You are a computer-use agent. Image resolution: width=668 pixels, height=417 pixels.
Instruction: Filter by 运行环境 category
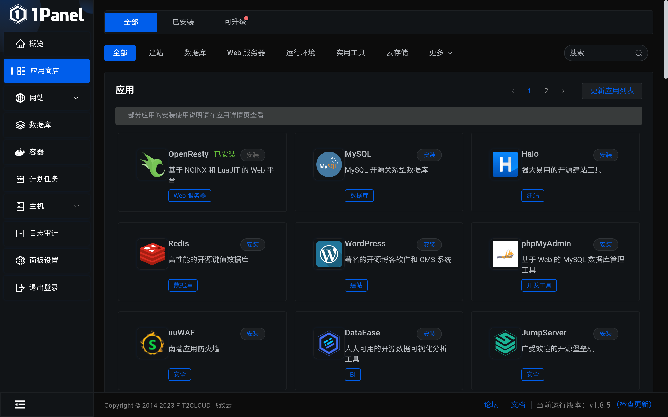pyautogui.click(x=300, y=53)
